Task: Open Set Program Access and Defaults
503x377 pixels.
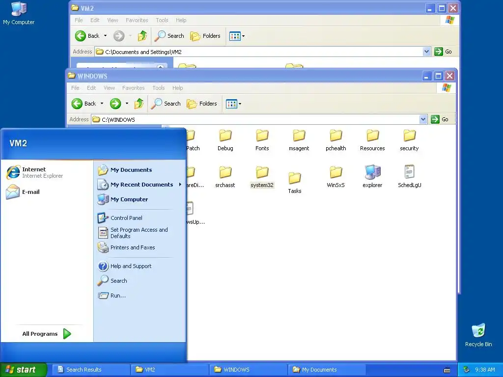Action: [133, 233]
